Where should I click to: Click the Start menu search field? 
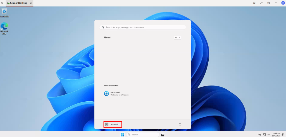click(142, 28)
